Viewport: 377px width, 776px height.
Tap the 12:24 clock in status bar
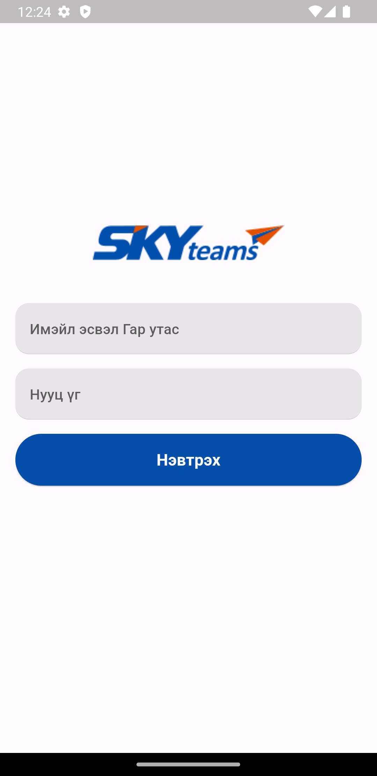35,12
